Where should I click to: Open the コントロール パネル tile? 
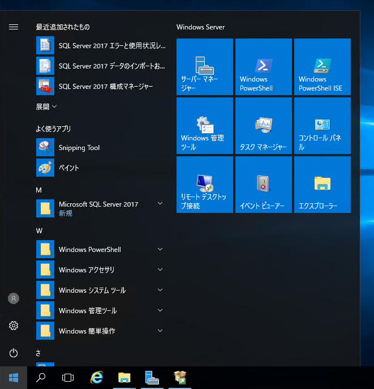pos(323,126)
